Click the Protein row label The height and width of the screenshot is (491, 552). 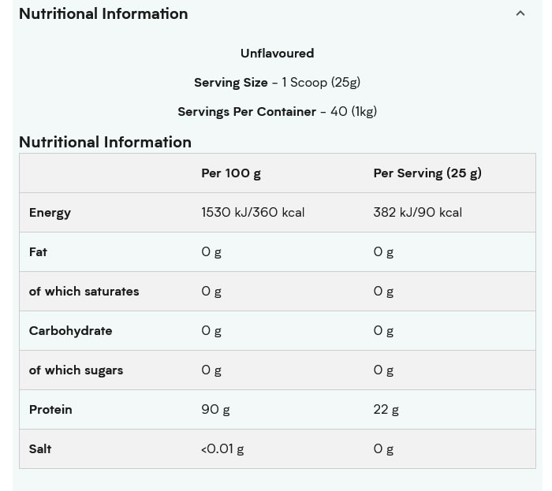(50, 409)
